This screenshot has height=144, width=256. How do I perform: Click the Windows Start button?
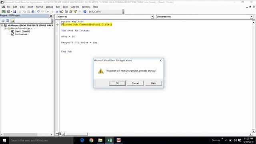(4, 140)
